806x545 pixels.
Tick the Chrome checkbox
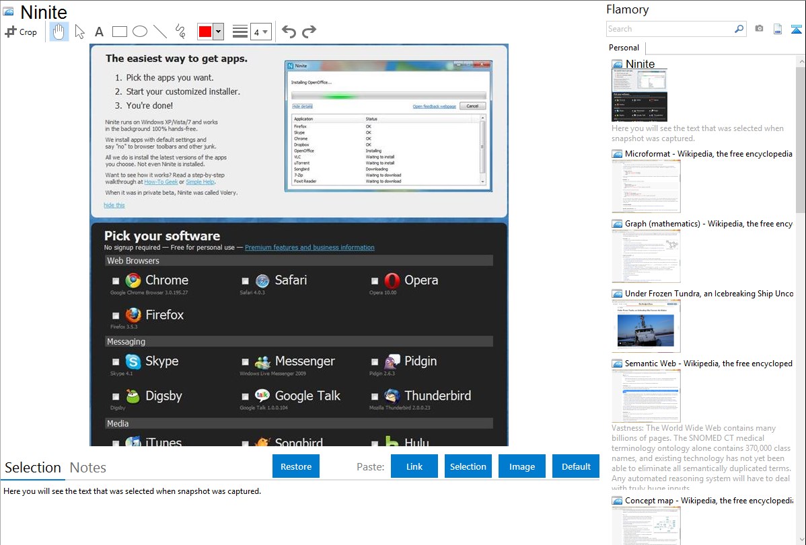[x=116, y=281]
